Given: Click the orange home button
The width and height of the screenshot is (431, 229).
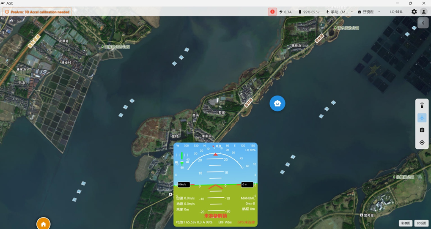Looking at the screenshot, I should coord(43,224).
